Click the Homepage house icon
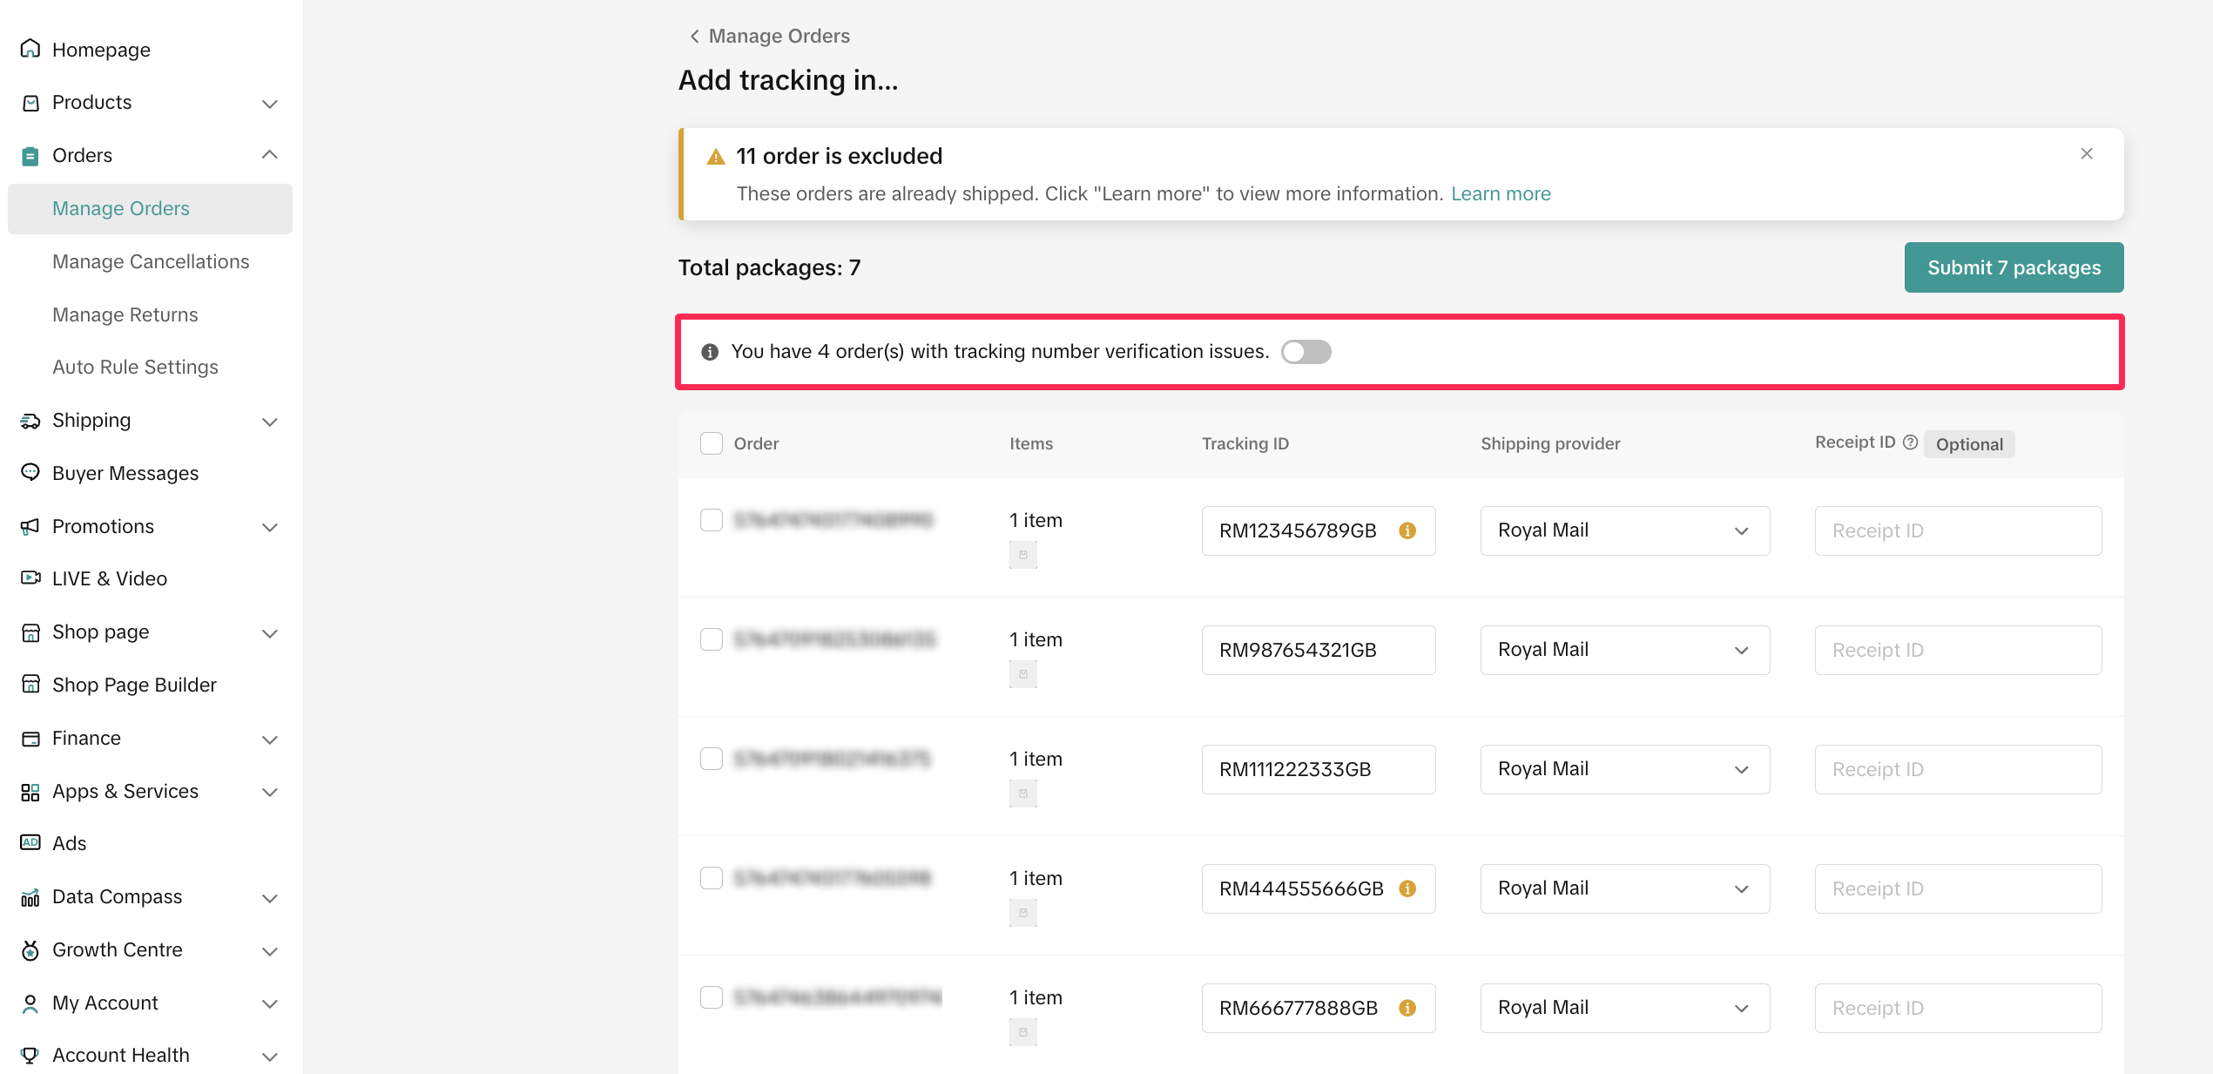This screenshot has width=2213, height=1074. (x=30, y=49)
